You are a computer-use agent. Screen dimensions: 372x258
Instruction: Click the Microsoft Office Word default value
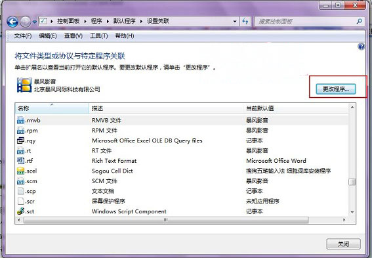point(276,161)
